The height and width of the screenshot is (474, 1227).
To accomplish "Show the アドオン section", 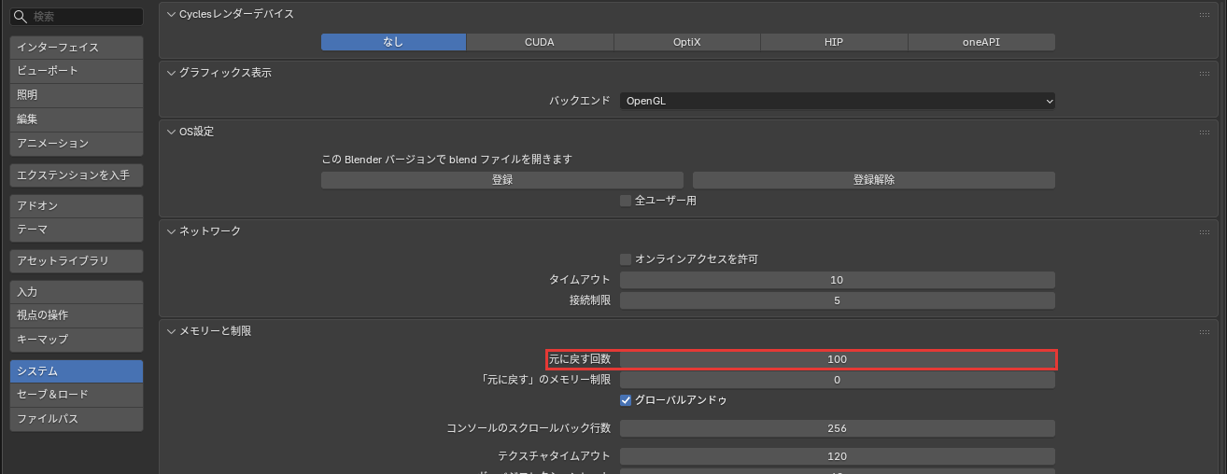I will [x=77, y=205].
